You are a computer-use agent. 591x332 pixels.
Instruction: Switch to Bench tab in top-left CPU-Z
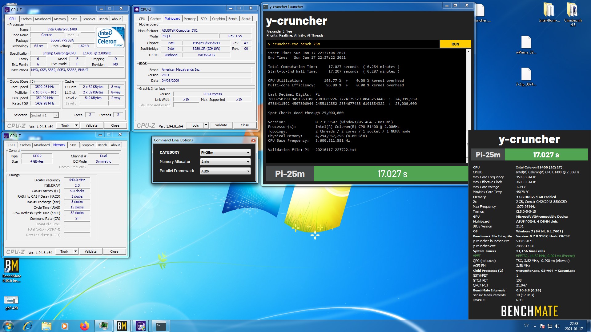pyautogui.click(x=103, y=19)
